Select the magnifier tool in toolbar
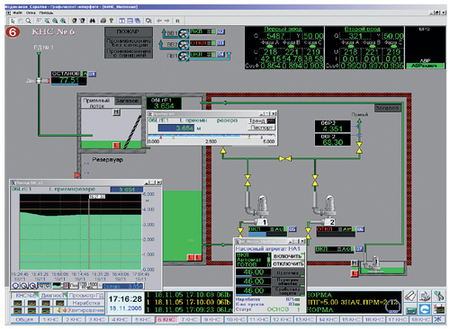This screenshot has width=450, height=329. (28, 21)
